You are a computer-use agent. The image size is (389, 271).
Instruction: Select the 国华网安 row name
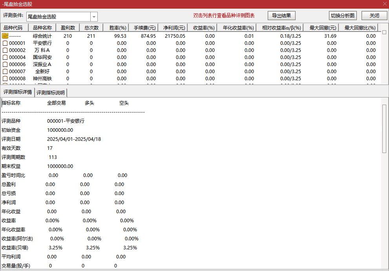pos(42,57)
